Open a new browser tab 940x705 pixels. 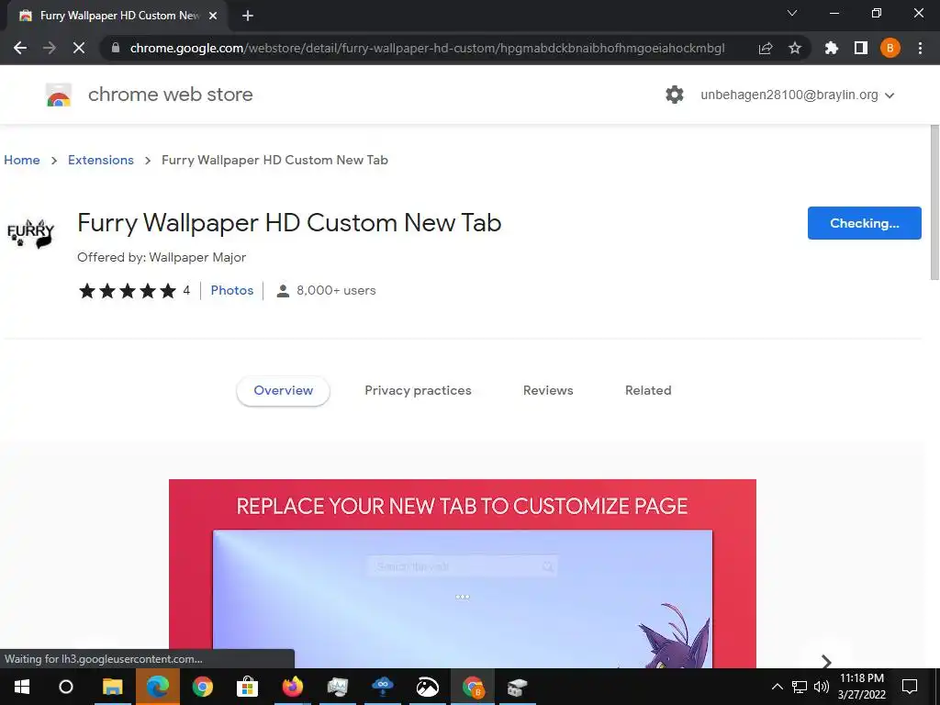point(248,16)
